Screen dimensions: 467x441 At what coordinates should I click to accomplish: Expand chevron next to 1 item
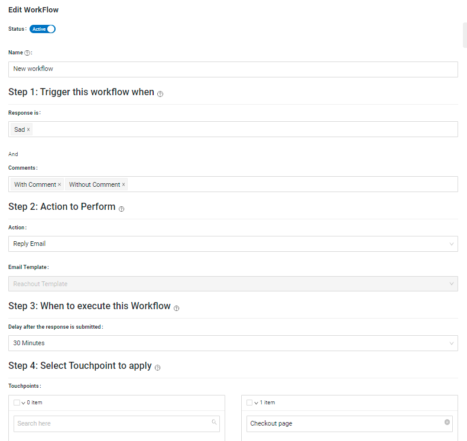[256, 403]
